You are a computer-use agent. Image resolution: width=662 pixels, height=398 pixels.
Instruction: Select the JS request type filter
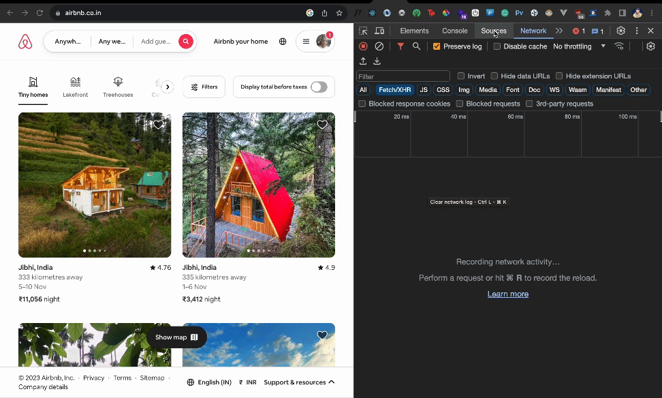pyautogui.click(x=424, y=90)
